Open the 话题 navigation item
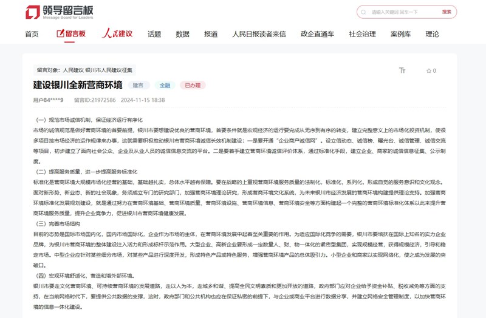 pos(154,34)
